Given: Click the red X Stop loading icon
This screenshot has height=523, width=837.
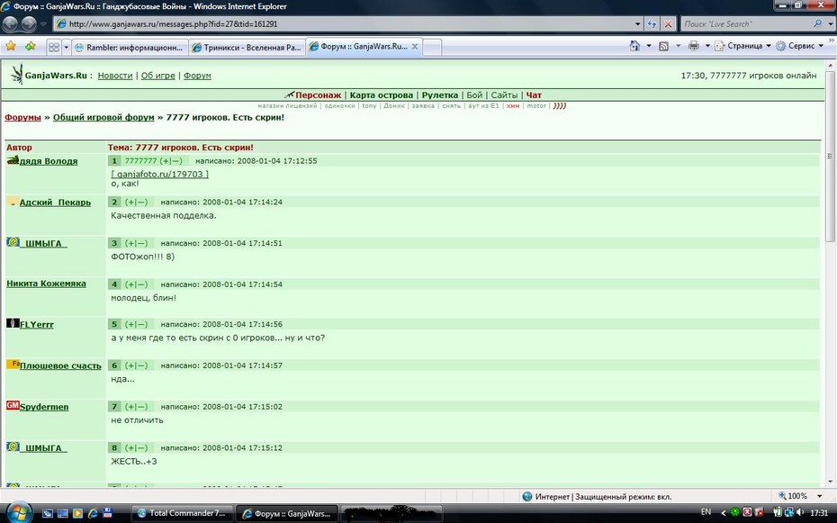Looking at the screenshot, I should click(668, 24).
